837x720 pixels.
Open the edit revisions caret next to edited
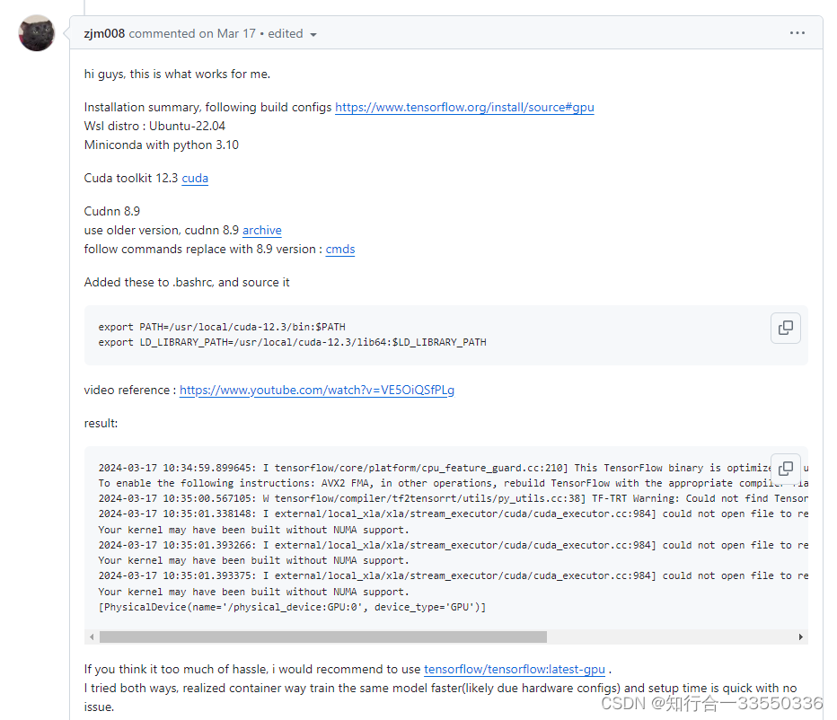(x=313, y=32)
